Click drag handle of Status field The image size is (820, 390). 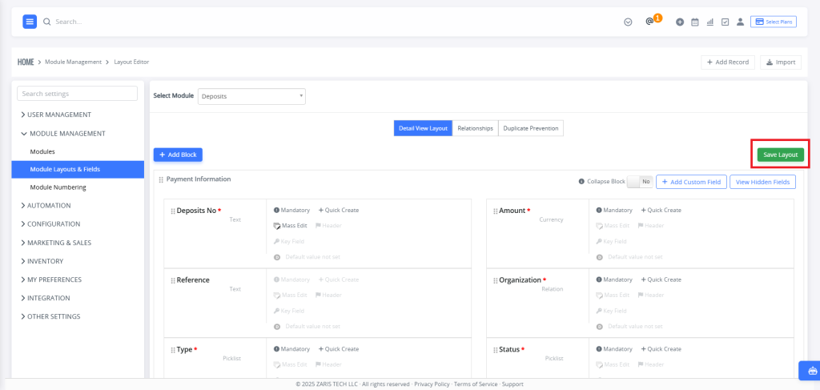495,350
